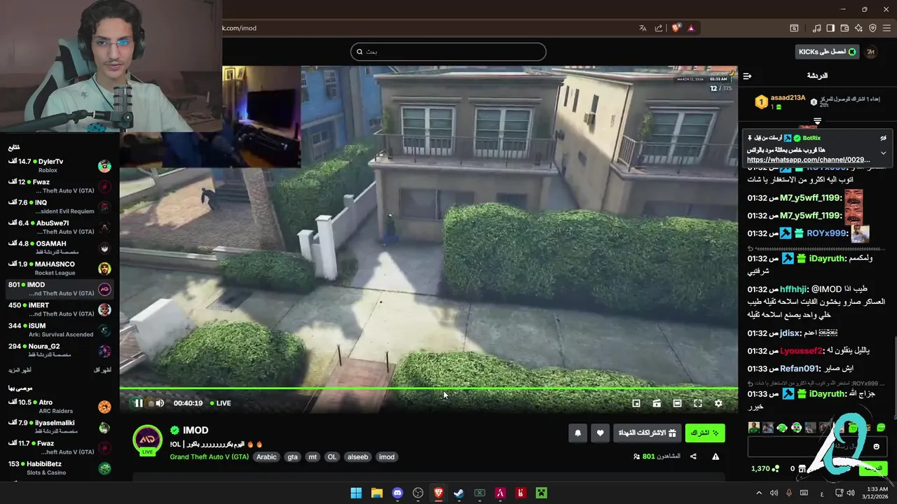This screenshot has height=504, width=897.
Task: Hide pinned message eye icon
Action: coord(883,139)
